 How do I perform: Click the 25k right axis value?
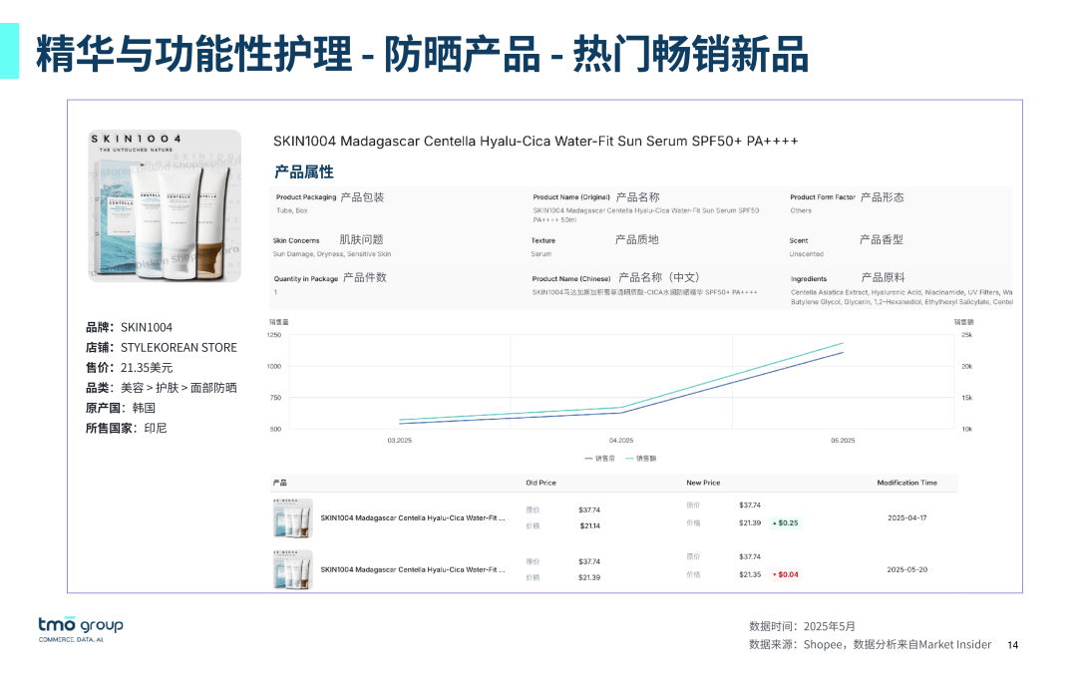tap(967, 335)
